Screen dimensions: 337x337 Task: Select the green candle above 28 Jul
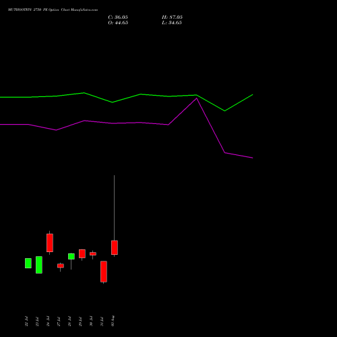(71, 256)
